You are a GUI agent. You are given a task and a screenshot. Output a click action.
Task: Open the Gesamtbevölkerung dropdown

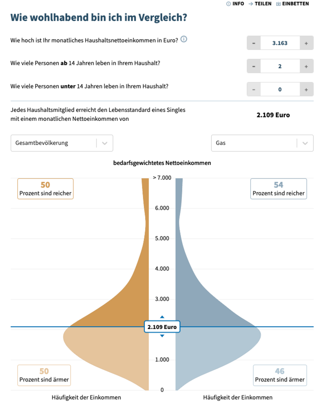62,143
